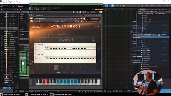Click the camera snapshot icon in instrument header
The image size is (171, 96).
pyautogui.click(x=76, y=18)
